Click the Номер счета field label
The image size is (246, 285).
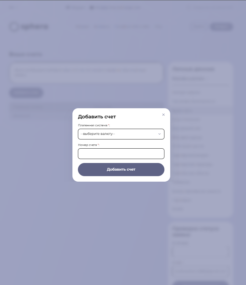pos(87,145)
